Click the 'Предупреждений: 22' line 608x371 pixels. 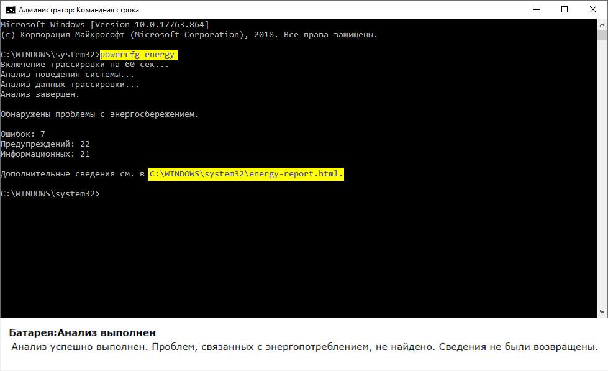pos(45,144)
